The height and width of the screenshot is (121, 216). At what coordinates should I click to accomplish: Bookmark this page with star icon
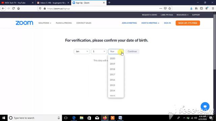pyautogui.click(x=169, y=8)
